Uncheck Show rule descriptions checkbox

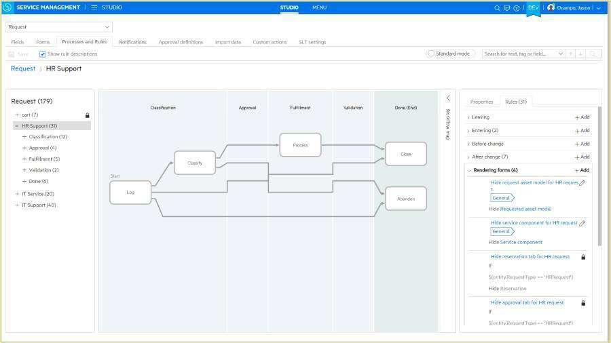(x=43, y=54)
